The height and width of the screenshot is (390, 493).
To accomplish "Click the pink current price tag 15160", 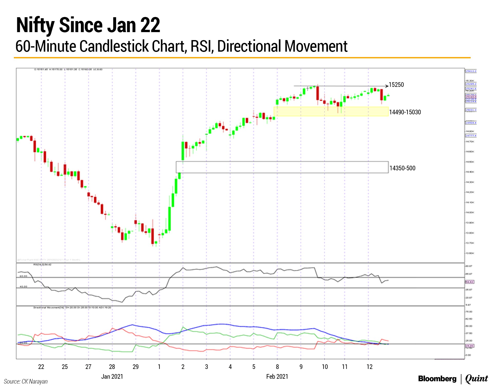I will coord(471,97).
